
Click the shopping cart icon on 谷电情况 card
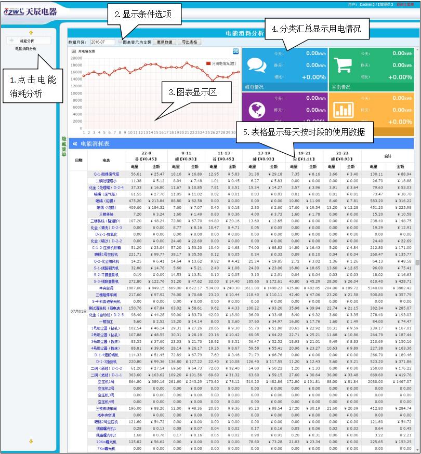343,65
